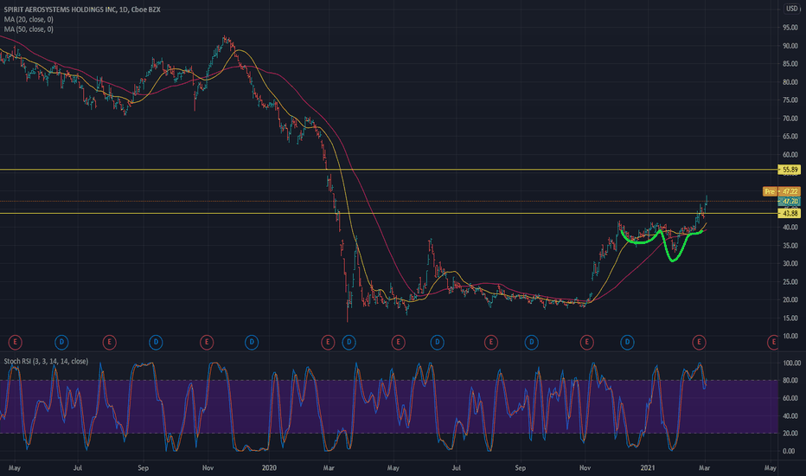Select the D dividend marker right after Mar 2020

[x=349, y=342]
